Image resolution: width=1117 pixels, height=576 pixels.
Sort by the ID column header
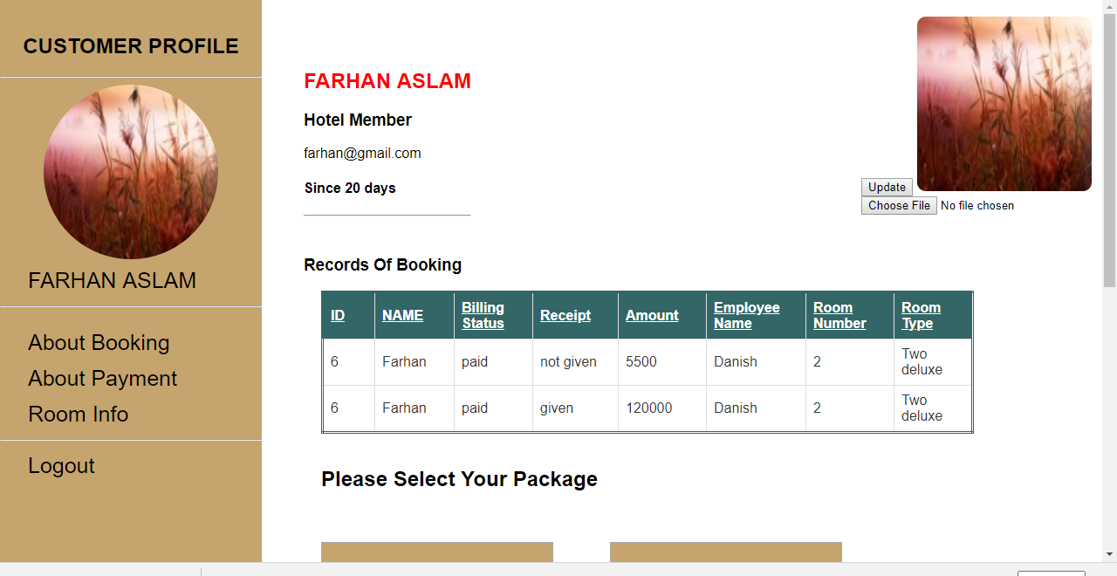click(338, 316)
